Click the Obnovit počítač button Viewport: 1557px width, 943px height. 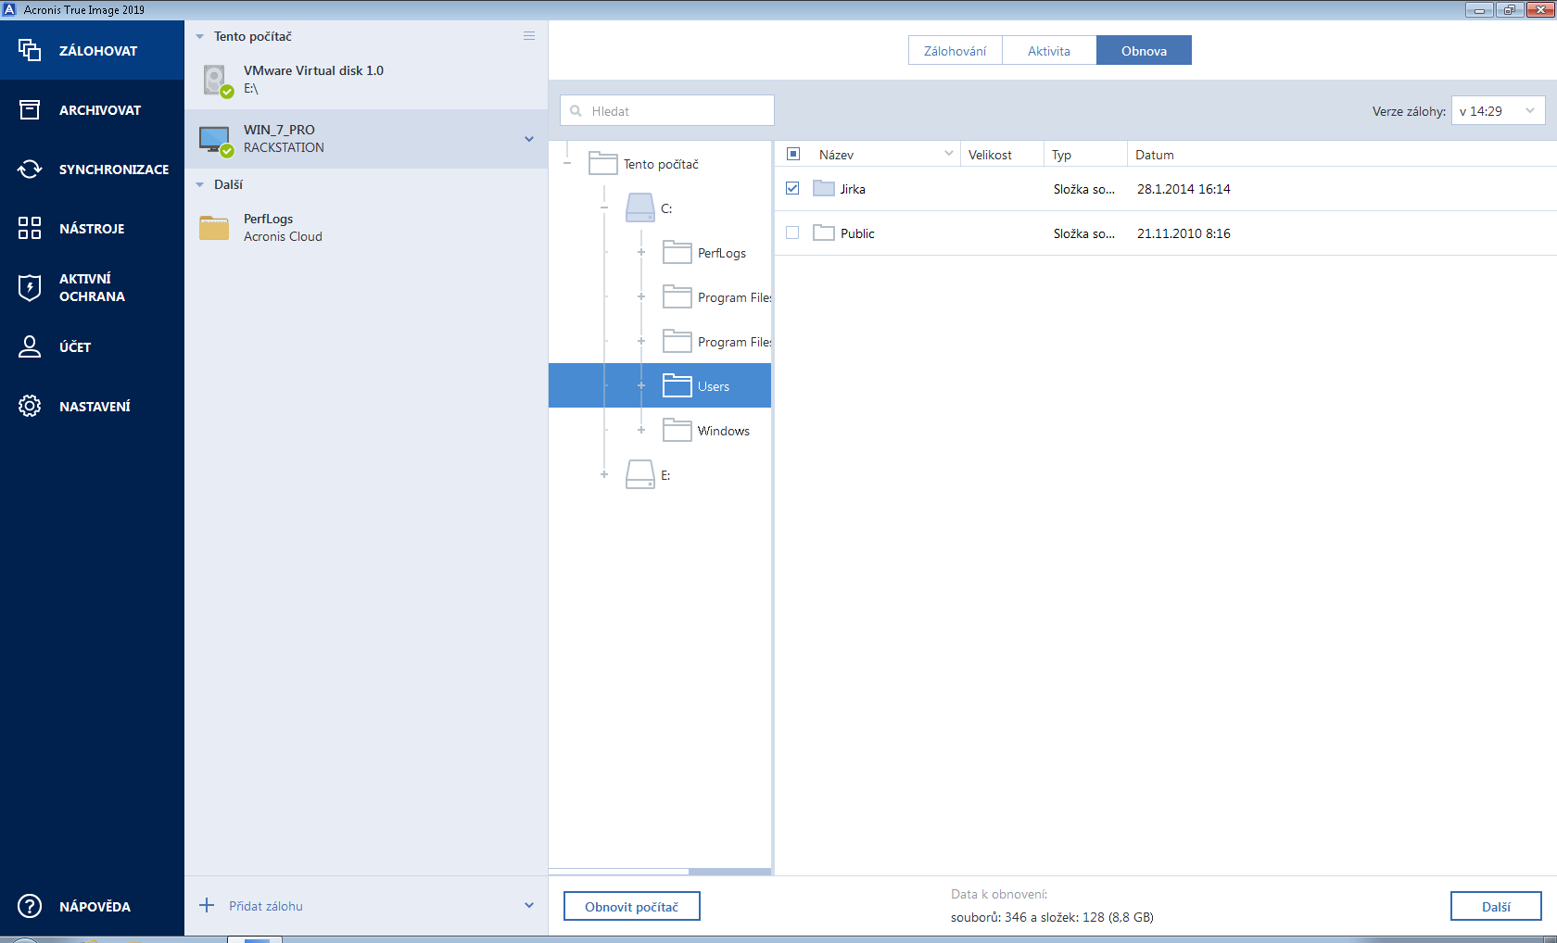click(x=631, y=906)
